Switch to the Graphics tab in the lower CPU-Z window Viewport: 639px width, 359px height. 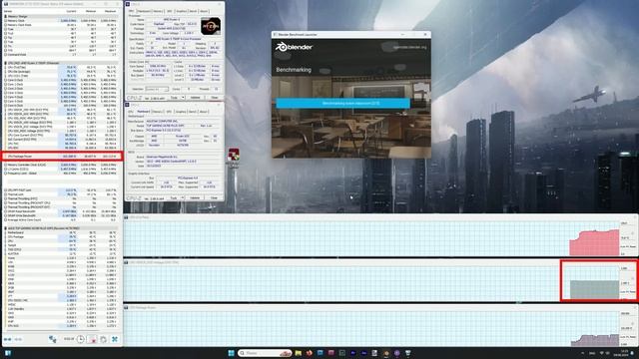181,112
